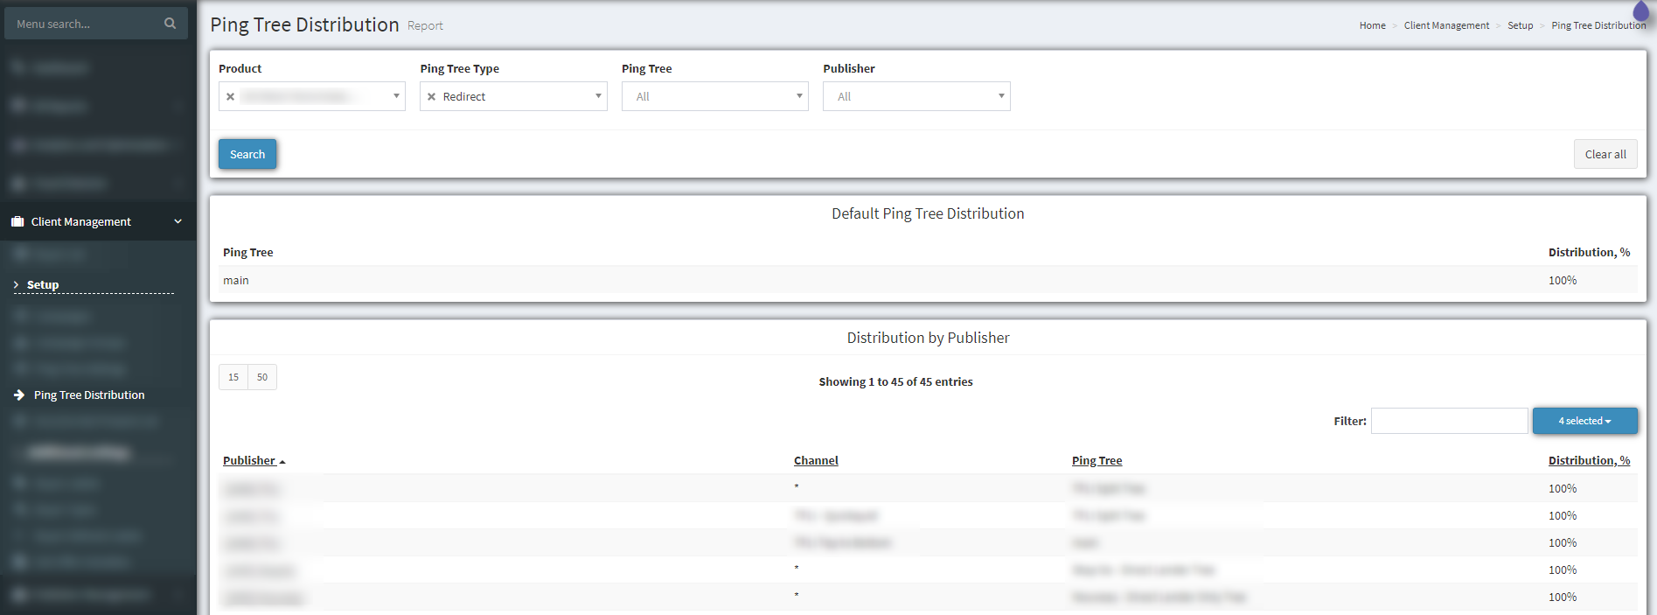The image size is (1657, 615).
Task: Open the 4 selected columns dropdown
Action: [x=1584, y=421]
